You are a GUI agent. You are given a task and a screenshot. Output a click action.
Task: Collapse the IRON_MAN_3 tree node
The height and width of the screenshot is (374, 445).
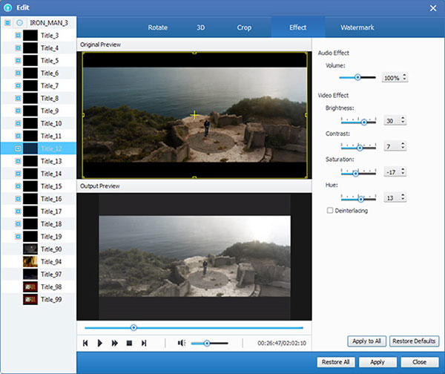7,23
